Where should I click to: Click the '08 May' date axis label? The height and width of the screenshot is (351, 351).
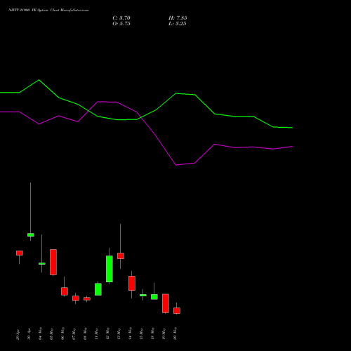[86, 333]
